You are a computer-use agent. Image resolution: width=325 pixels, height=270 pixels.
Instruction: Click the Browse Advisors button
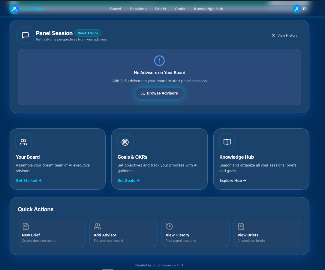pyautogui.click(x=159, y=93)
